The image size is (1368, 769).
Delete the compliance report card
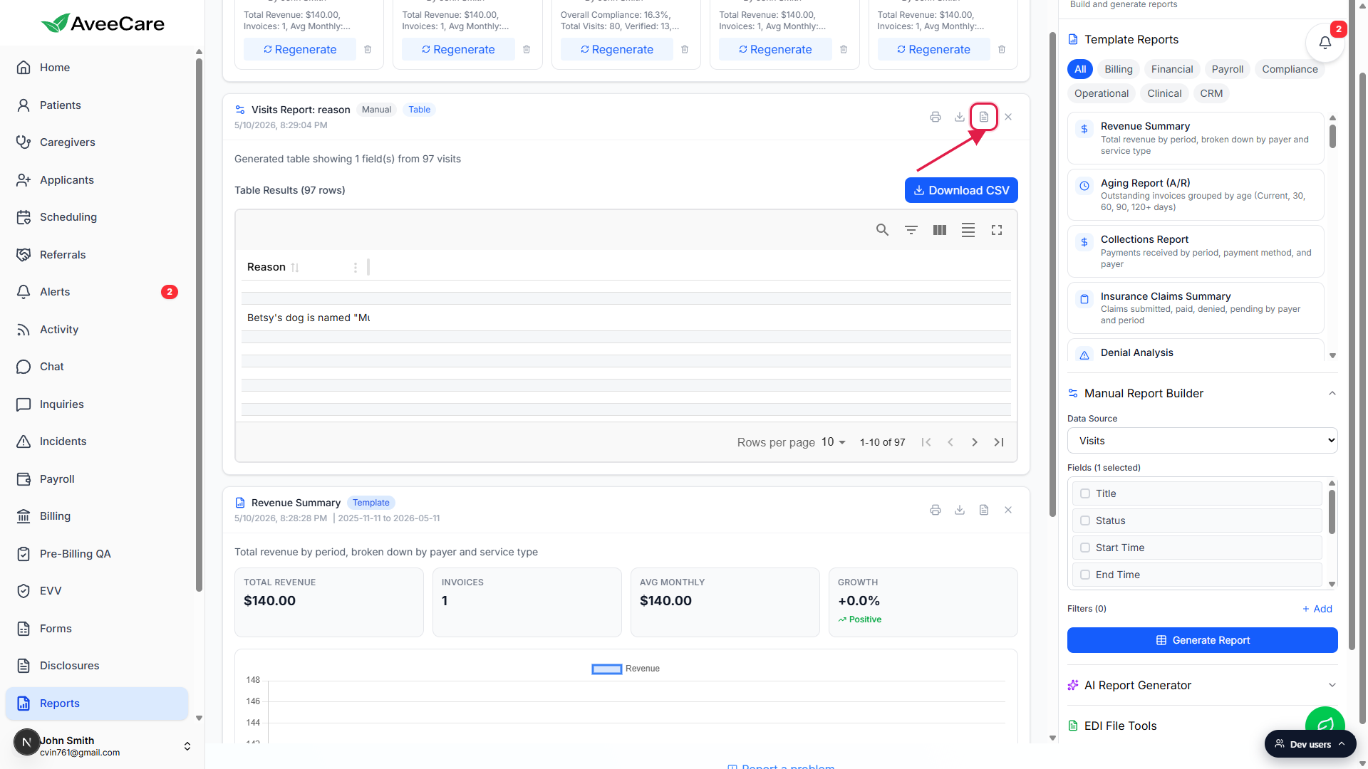[685, 49]
